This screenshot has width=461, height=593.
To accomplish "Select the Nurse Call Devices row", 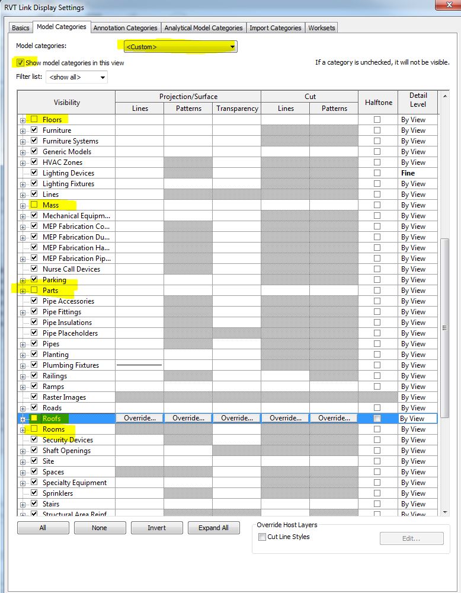I will [72, 269].
